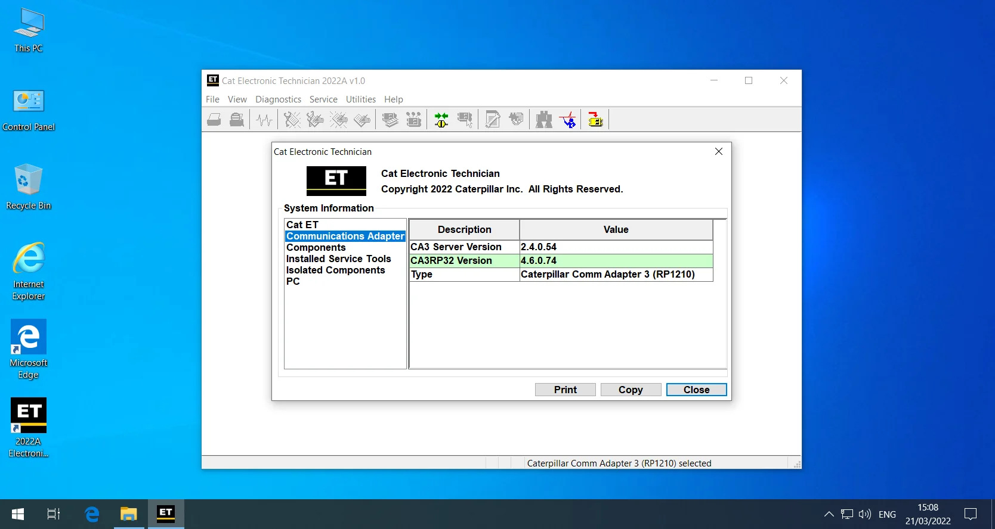The height and width of the screenshot is (529, 995).
Task: Select the Control Panel desktop icon
Action: coord(29,111)
